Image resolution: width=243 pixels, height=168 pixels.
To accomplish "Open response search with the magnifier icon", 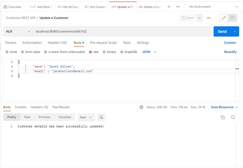I will [233, 117].
